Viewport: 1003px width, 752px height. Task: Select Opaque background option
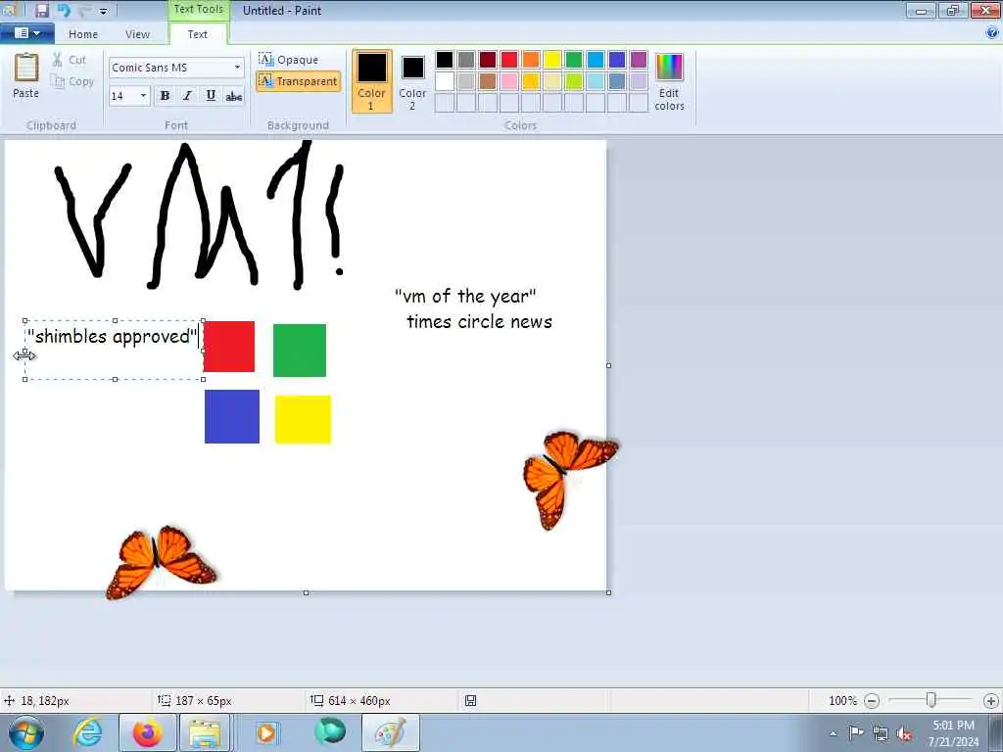289,60
